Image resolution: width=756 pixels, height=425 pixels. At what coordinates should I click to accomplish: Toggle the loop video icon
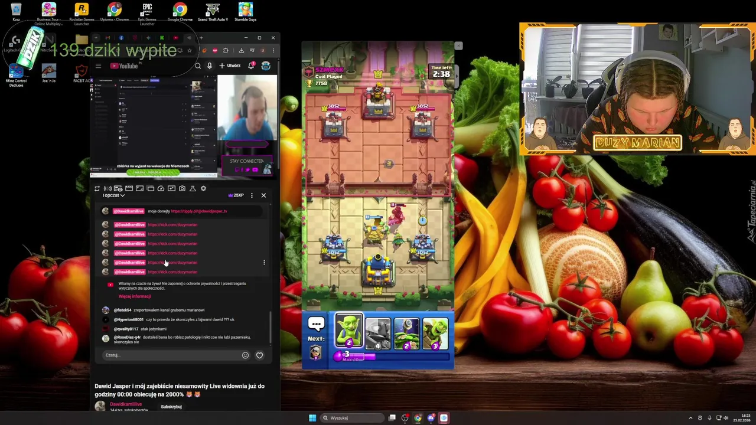point(97,188)
